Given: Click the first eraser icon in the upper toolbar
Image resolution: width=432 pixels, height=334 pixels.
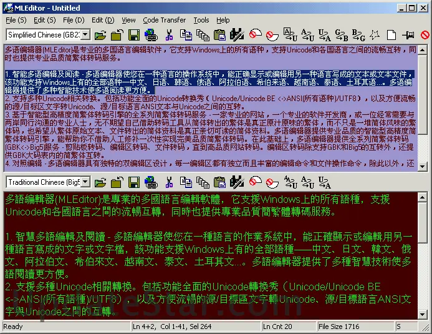Looking at the screenshot, I should point(255,35).
